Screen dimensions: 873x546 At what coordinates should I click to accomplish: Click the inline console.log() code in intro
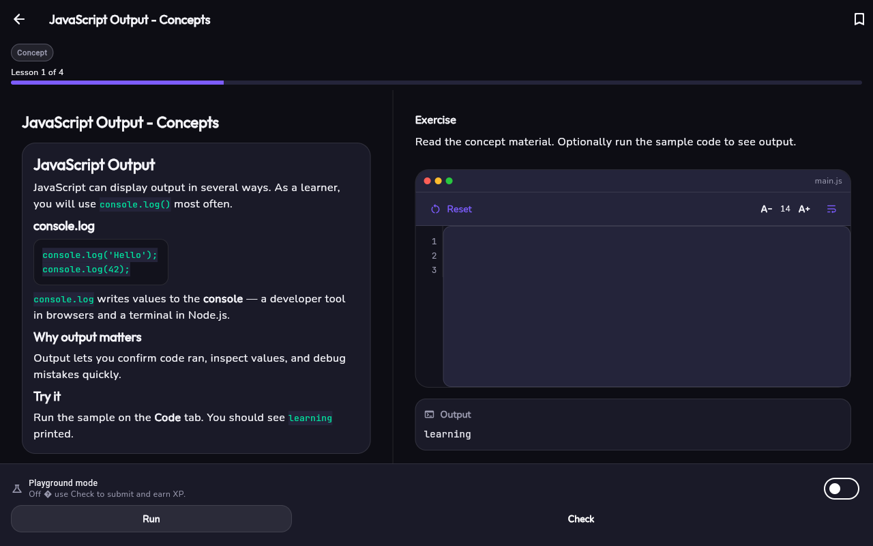[135, 204]
